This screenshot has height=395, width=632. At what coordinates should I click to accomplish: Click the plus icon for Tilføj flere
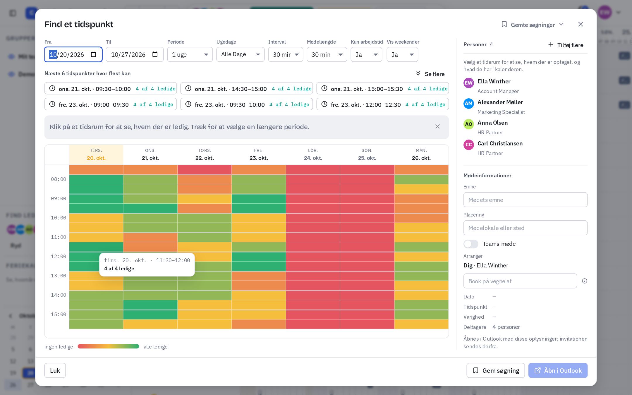pyautogui.click(x=551, y=44)
